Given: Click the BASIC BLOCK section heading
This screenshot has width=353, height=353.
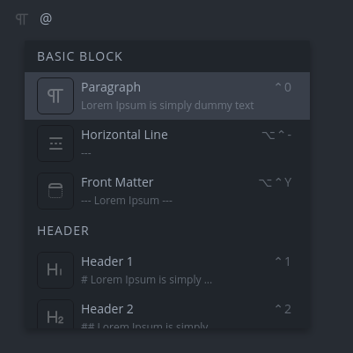Looking at the screenshot, I should coord(79,56).
